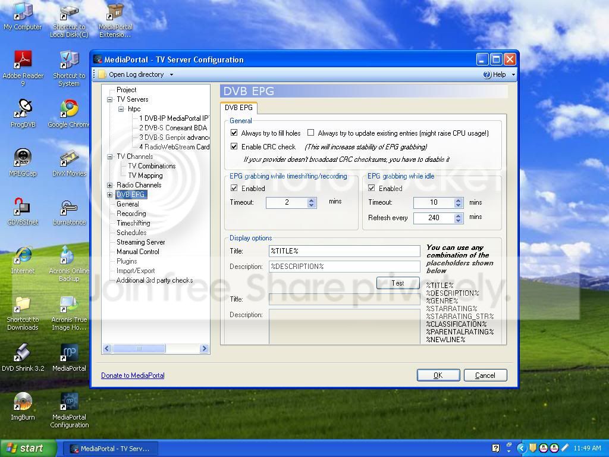Click the tree horizontal scrollbar thumb
Screen dimensions: 609x457
[x=139, y=349]
